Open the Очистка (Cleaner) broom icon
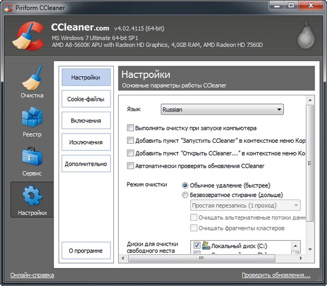 pos(32,80)
